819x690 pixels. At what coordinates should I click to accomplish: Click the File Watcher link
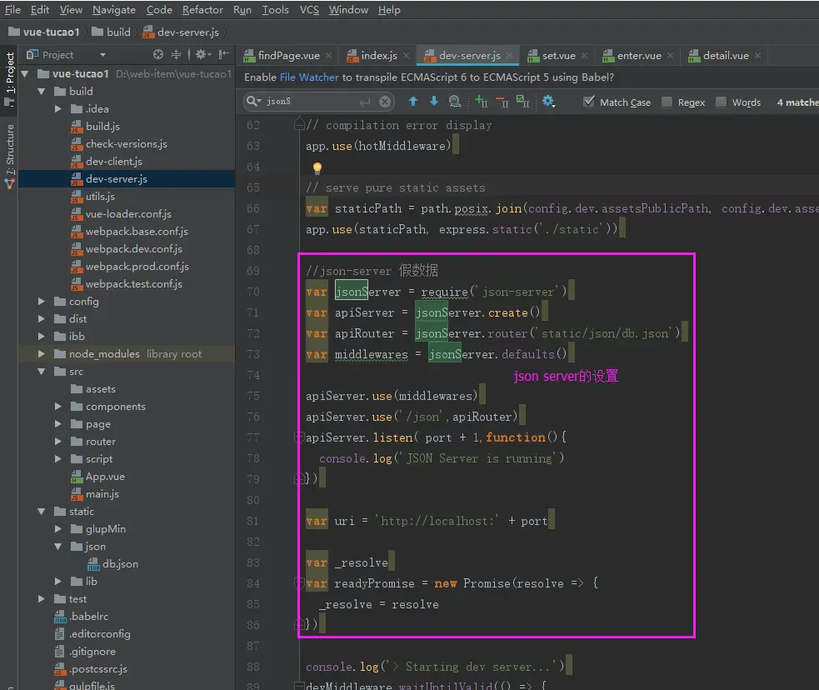click(309, 77)
